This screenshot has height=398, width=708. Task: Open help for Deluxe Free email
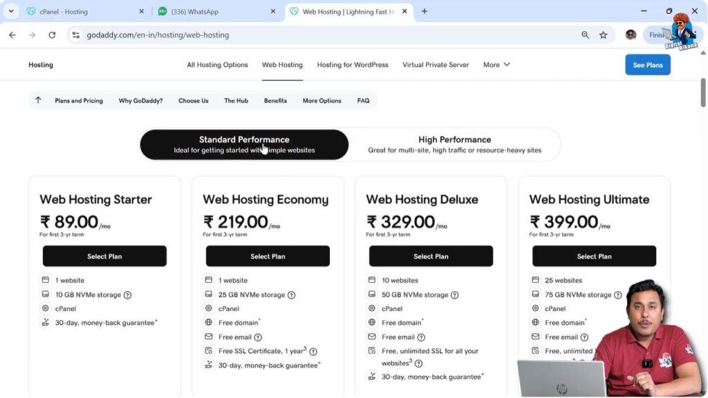click(421, 337)
